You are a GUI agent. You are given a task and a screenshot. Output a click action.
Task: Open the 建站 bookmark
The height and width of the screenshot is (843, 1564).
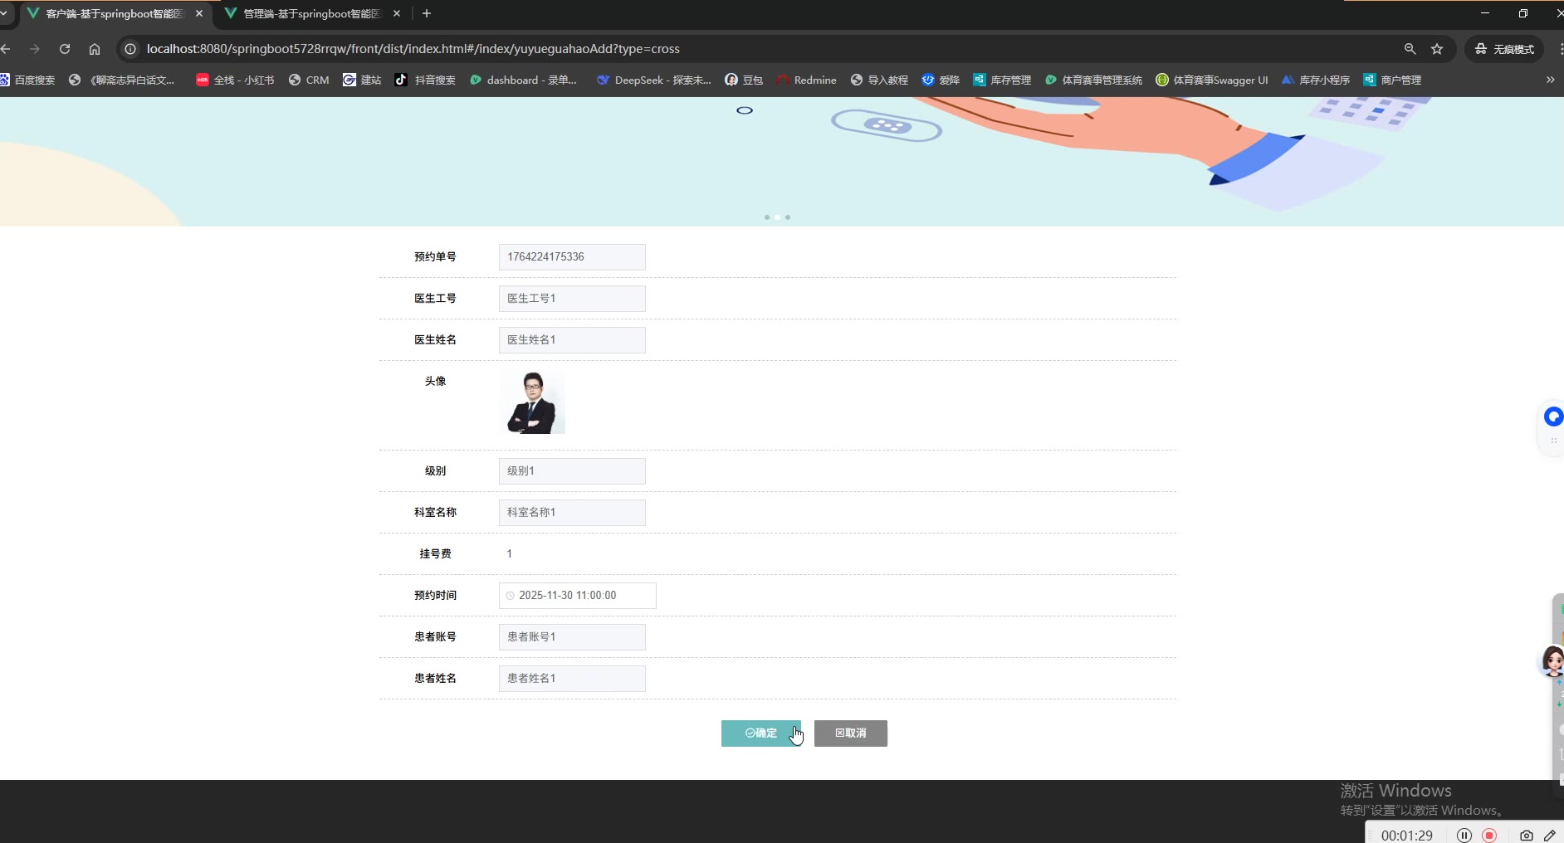(362, 80)
